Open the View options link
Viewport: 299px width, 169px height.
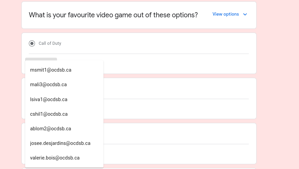[x=226, y=14]
